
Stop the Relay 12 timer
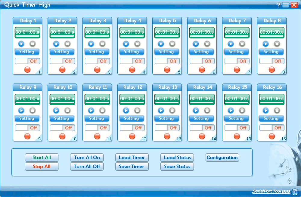click(x=137, y=111)
